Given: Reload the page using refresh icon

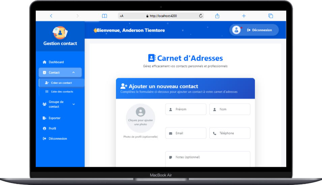Looking at the screenshot, I should (201, 16).
